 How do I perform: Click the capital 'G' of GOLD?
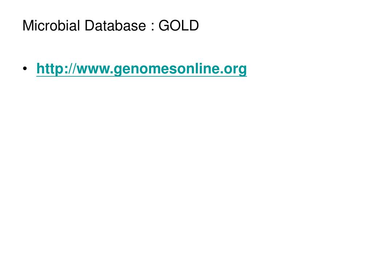click(x=164, y=25)
